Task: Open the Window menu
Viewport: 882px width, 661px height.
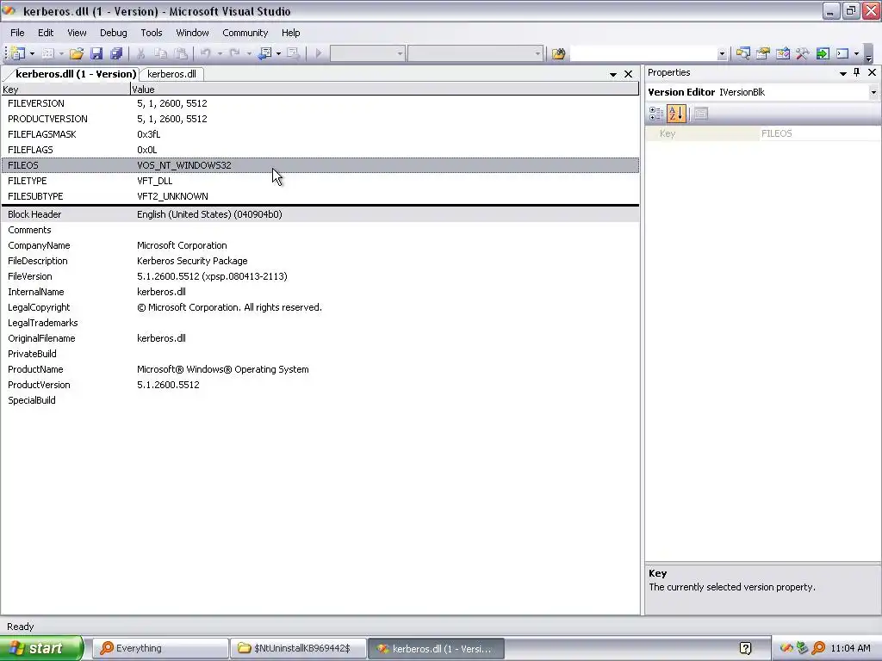Action: pyautogui.click(x=192, y=33)
